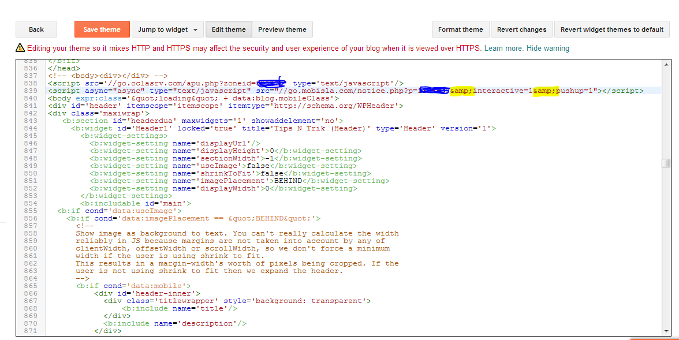Viewport: 679px width, 340px height.
Task: Click the go.oclasrv.com script line
Action: pos(226,83)
